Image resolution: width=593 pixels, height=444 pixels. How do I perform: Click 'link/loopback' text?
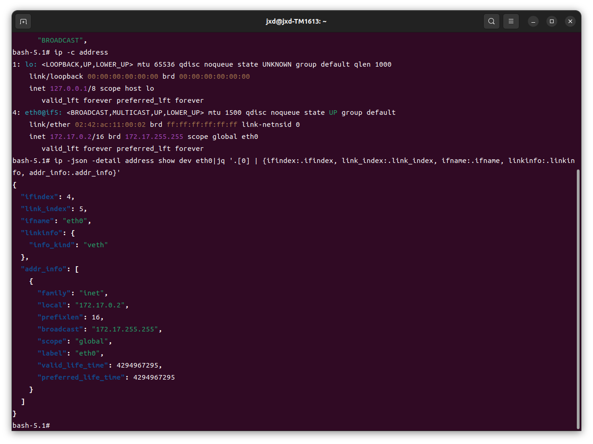coord(56,76)
